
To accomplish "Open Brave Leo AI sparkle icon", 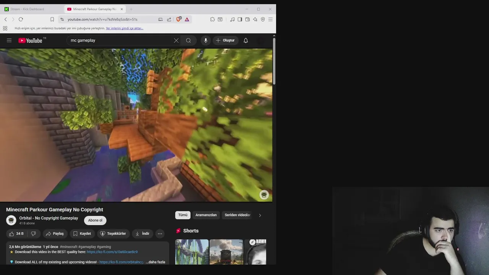I will (255, 19).
